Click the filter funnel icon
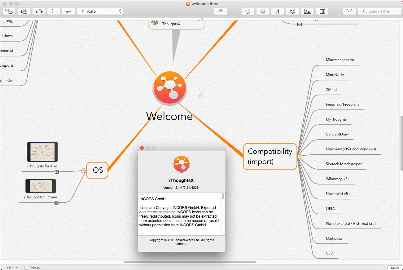The height and width of the screenshot is (270, 403). [349, 11]
